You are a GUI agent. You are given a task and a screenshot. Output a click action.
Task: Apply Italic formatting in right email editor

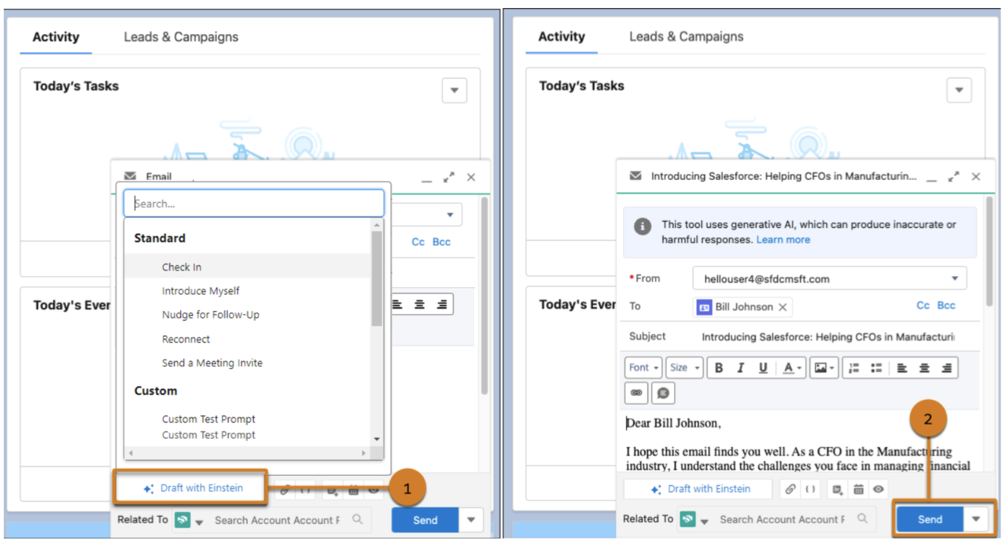point(741,368)
